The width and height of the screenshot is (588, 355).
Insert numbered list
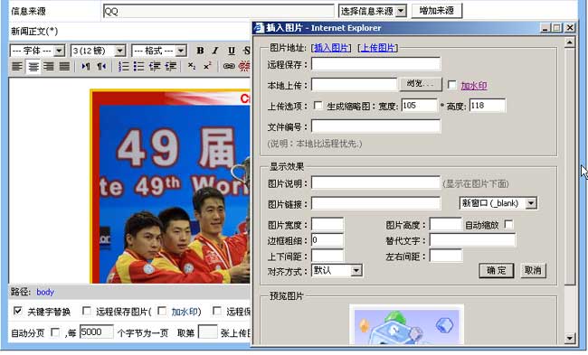pyautogui.click(x=123, y=67)
